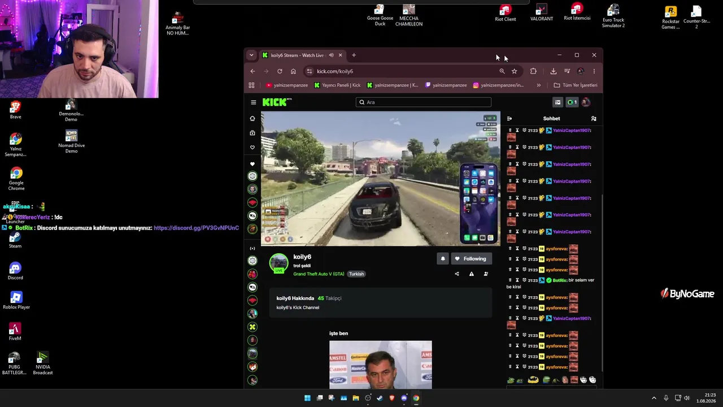Go back in Chrome
Screen dimensions: 723x407
[x=252, y=71]
